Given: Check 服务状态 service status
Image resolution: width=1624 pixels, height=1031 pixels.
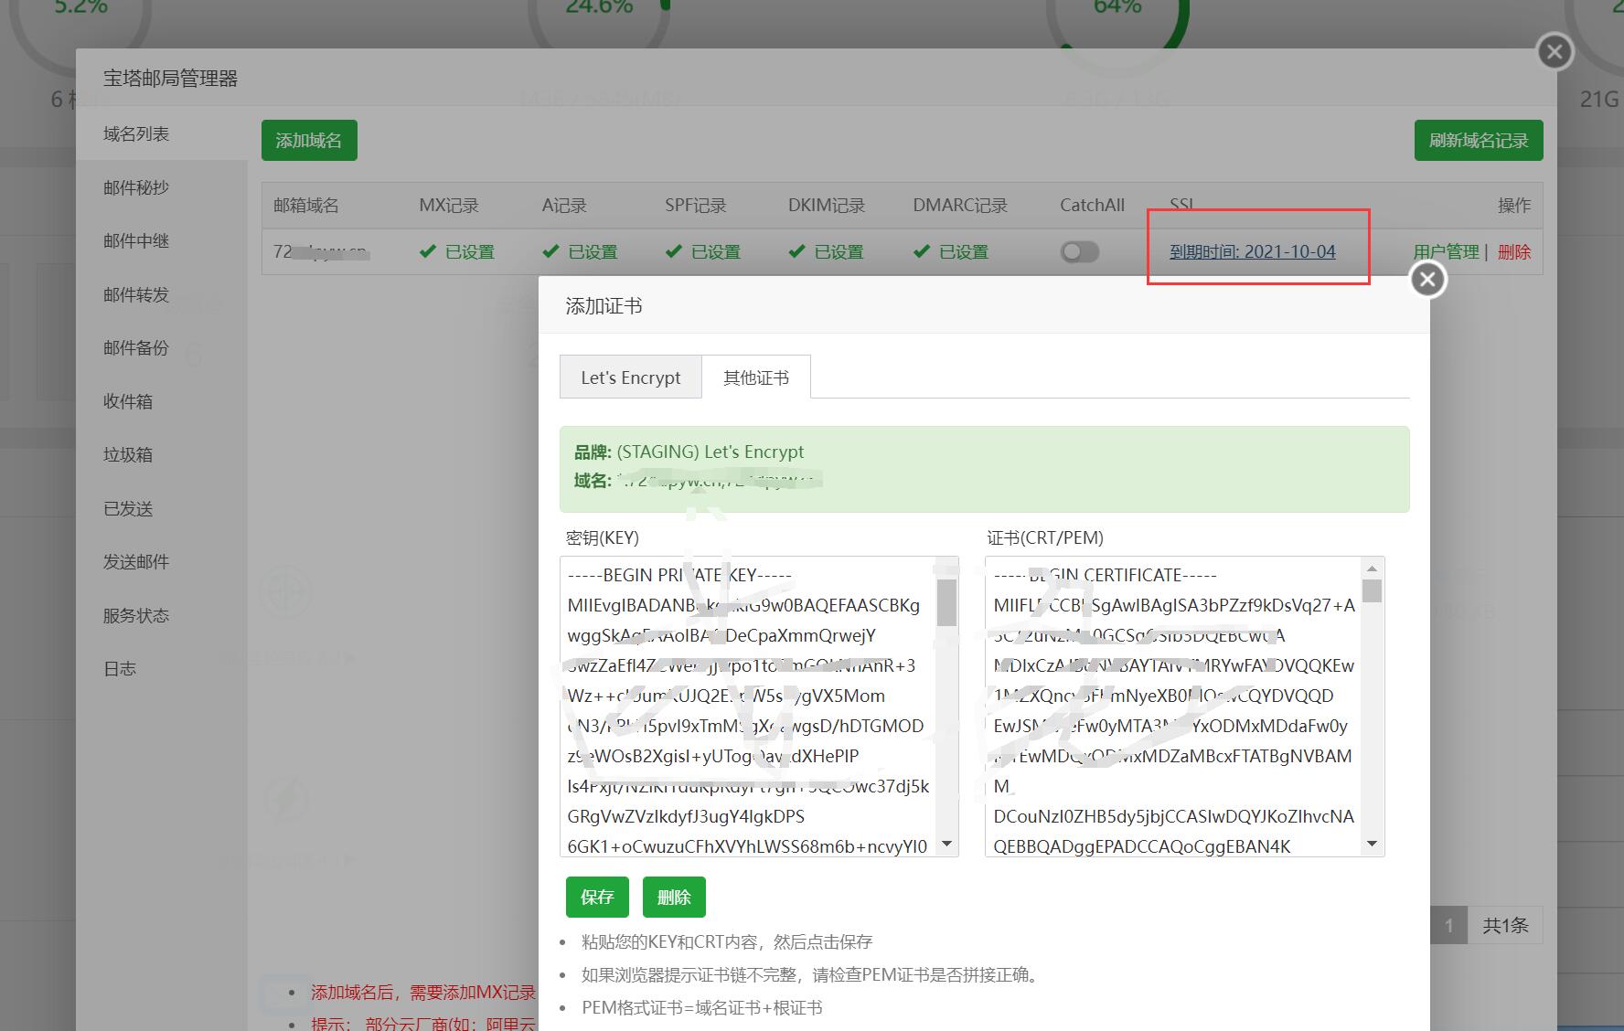Looking at the screenshot, I should (x=134, y=614).
